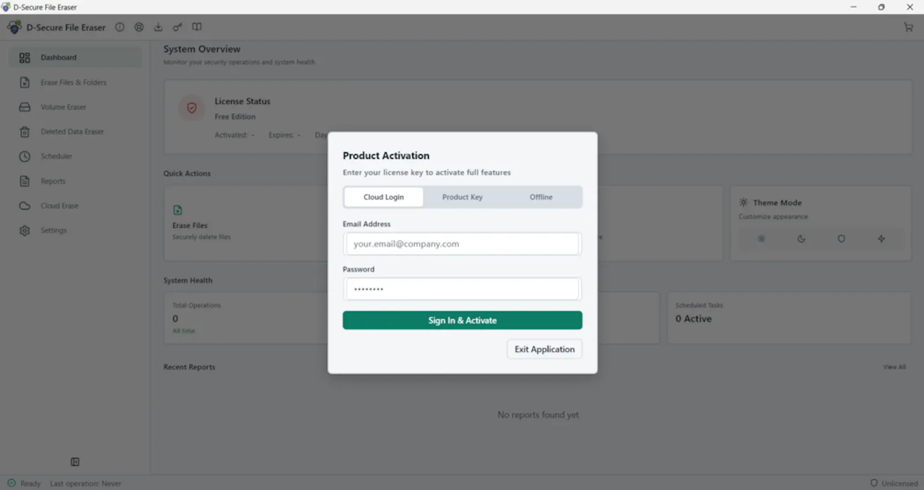This screenshot has width=924, height=490.
Task: Maximize the D-Secure File Eraser window
Action: 881,7
